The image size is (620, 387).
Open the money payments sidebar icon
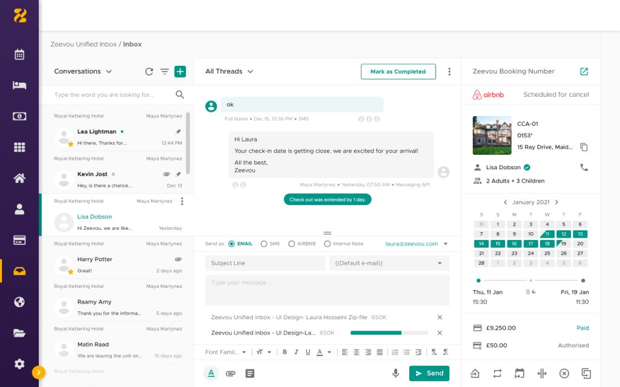coord(19,116)
